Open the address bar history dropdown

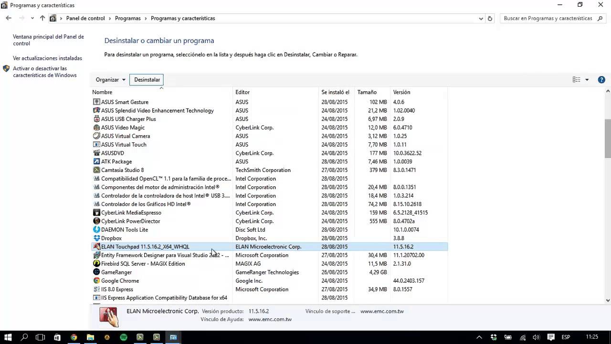click(481, 18)
